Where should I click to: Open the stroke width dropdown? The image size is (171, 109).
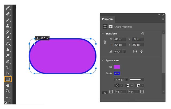coord(126,80)
